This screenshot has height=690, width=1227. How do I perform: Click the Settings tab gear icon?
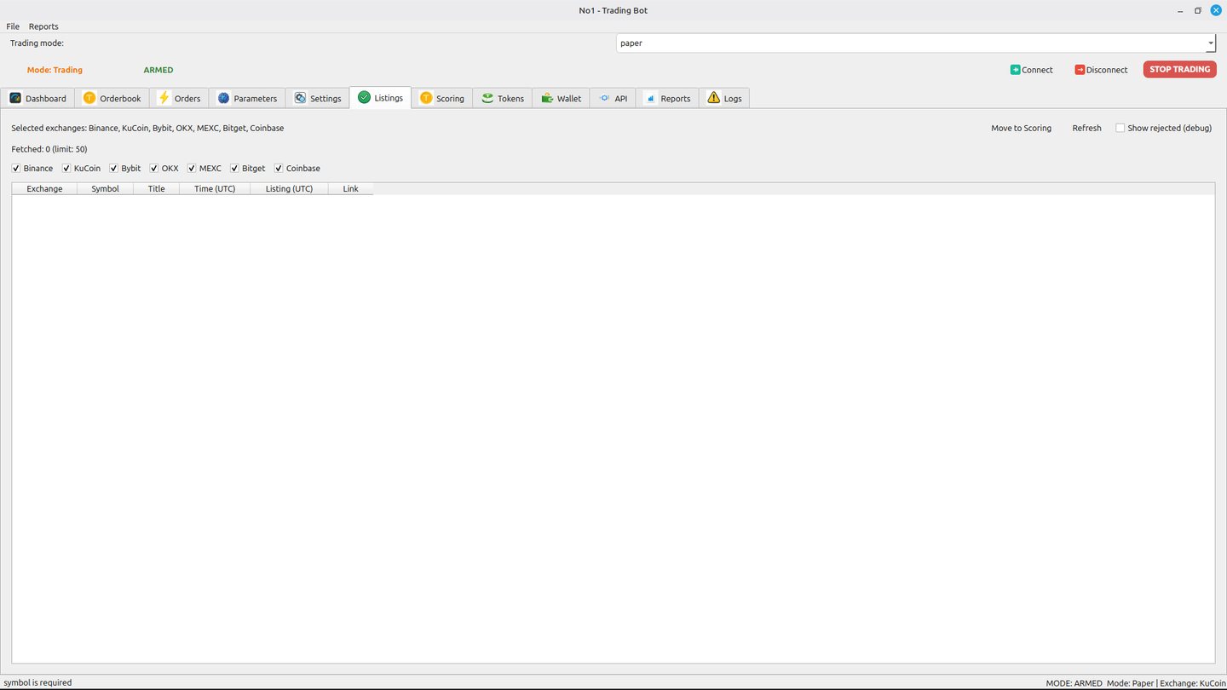[x=300, y=98]
